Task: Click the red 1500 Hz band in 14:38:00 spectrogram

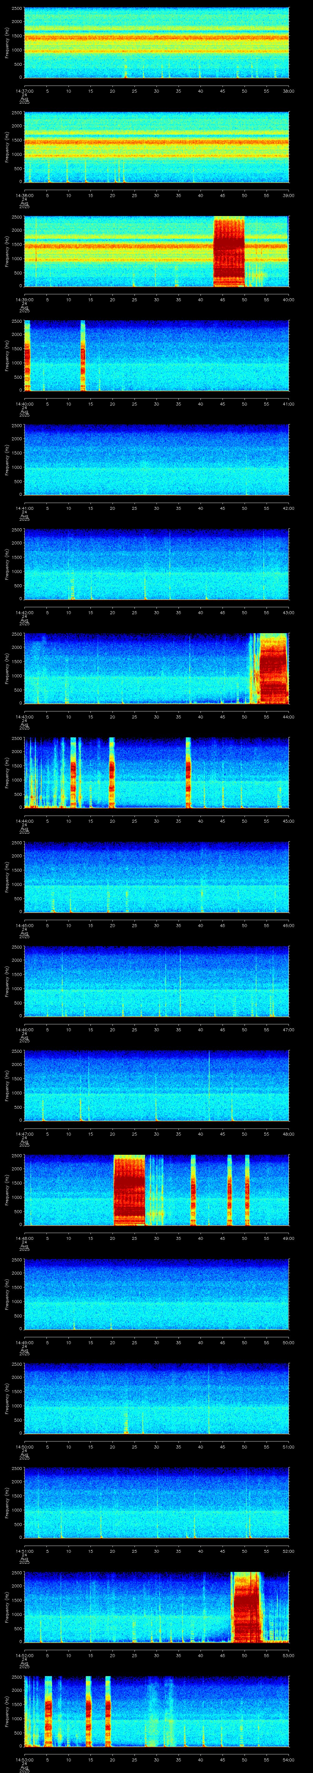Action: (156, 142)
